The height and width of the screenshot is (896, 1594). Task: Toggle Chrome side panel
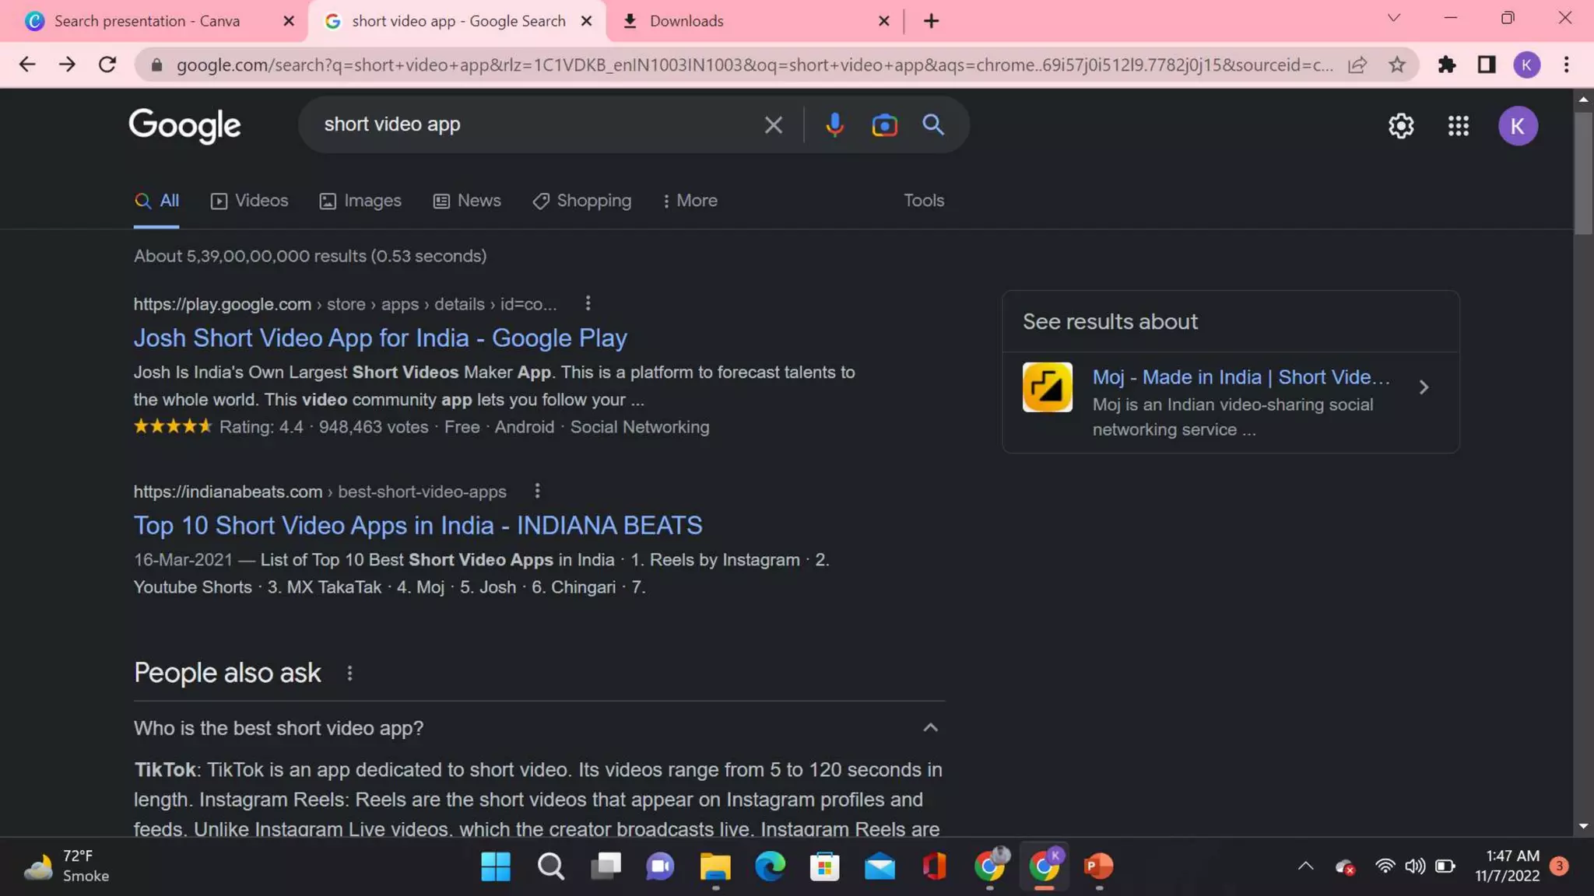[x=1487, y=65]
